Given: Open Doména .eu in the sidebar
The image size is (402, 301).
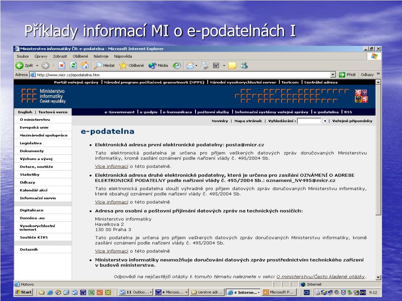Looking at the screenshot, I should [x=32, y=218].
